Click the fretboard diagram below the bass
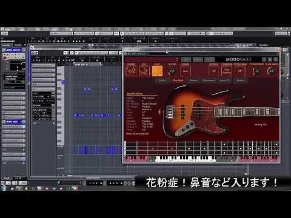 pyautogui.click(x=202, y=148)
